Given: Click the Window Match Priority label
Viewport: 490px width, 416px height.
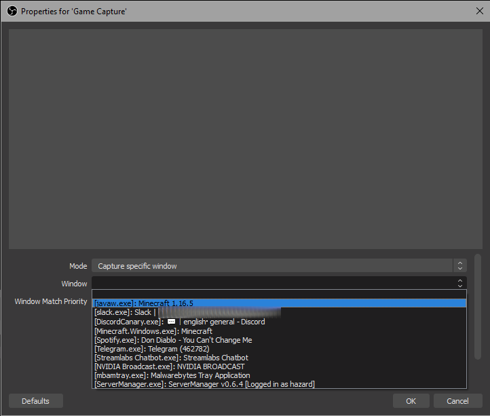Looking at the screenshot, I should coord(51,301).
